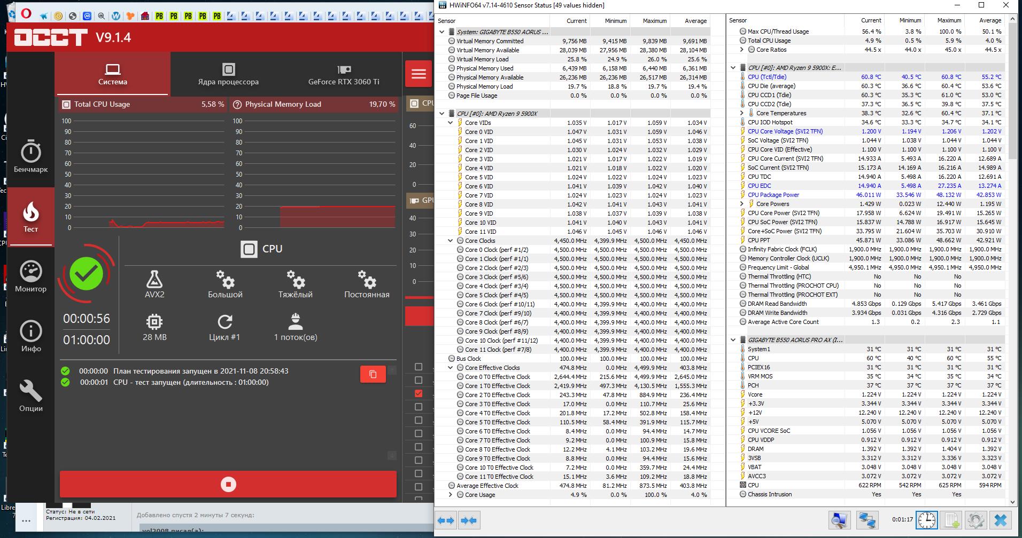Viewport: 1022px width, 538px height.
Task: Open Опции wrench settings in OCCT
Action: 30,396
